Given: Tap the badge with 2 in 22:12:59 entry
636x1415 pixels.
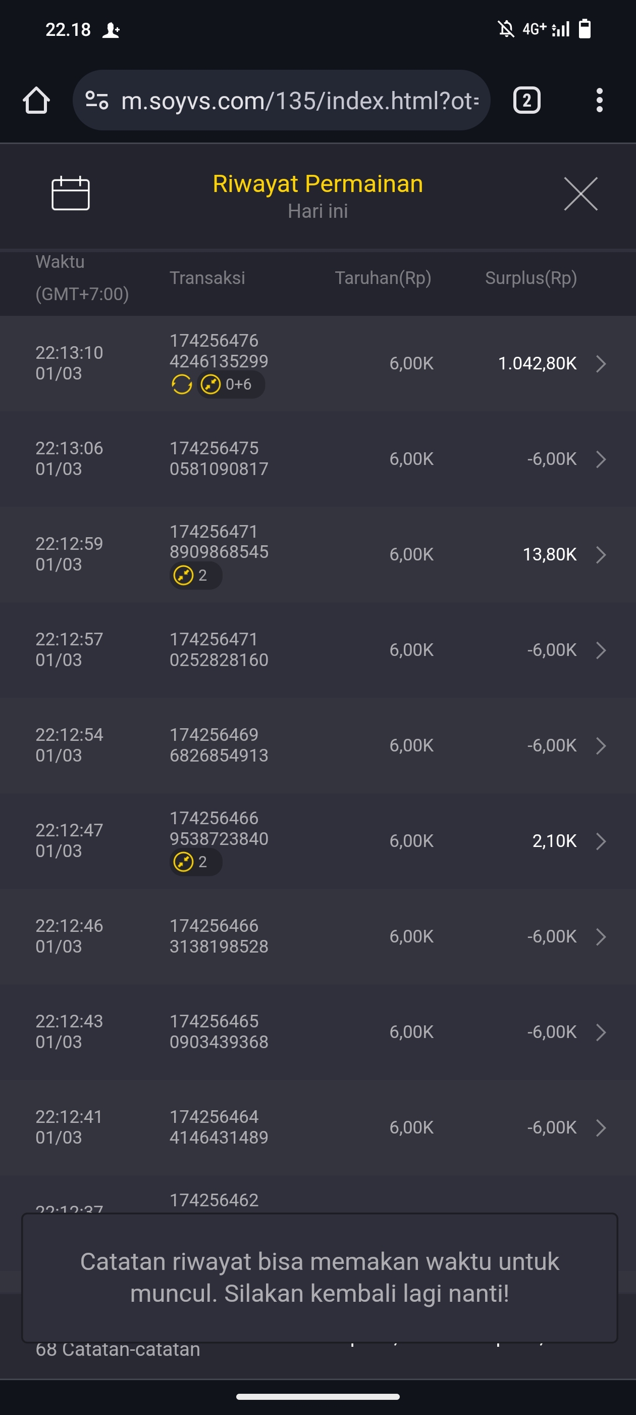Looking at the screenshot, I should [195, 576].
